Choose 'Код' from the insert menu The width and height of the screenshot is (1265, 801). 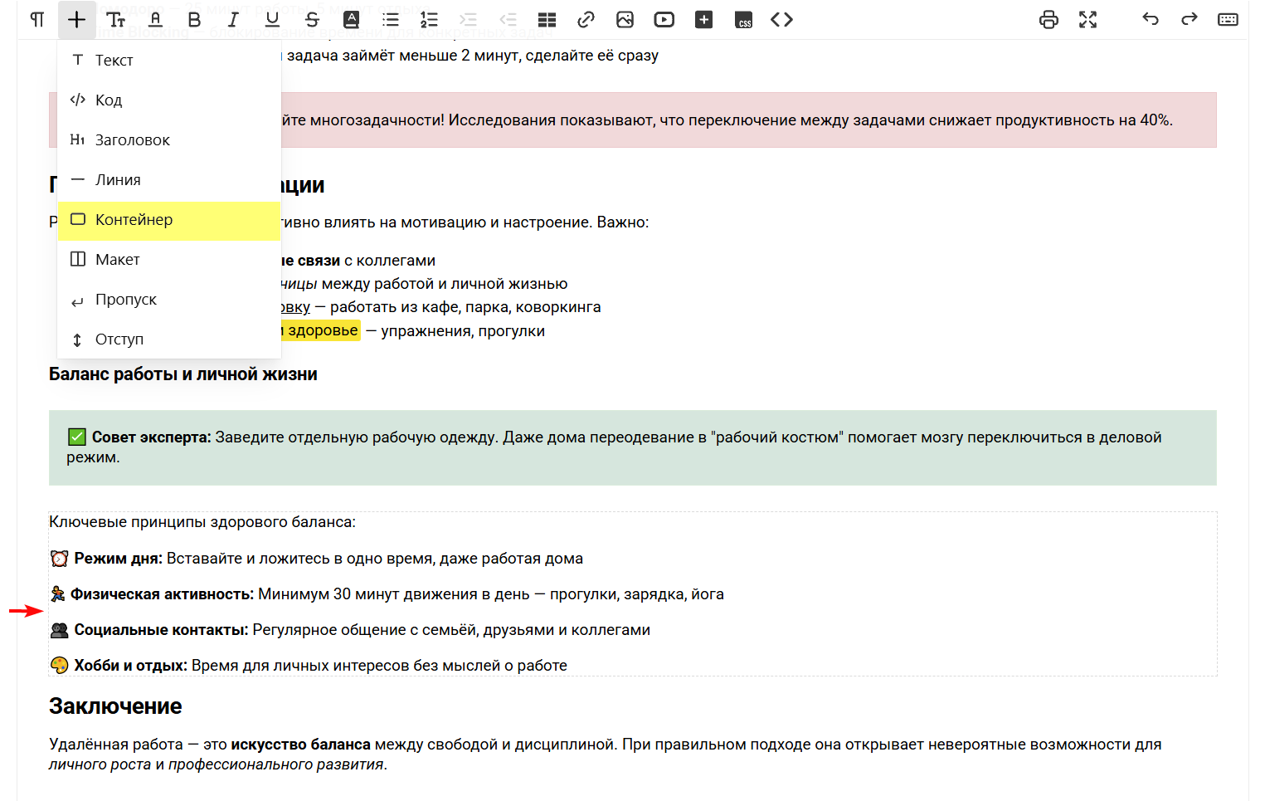coord(169,100)
